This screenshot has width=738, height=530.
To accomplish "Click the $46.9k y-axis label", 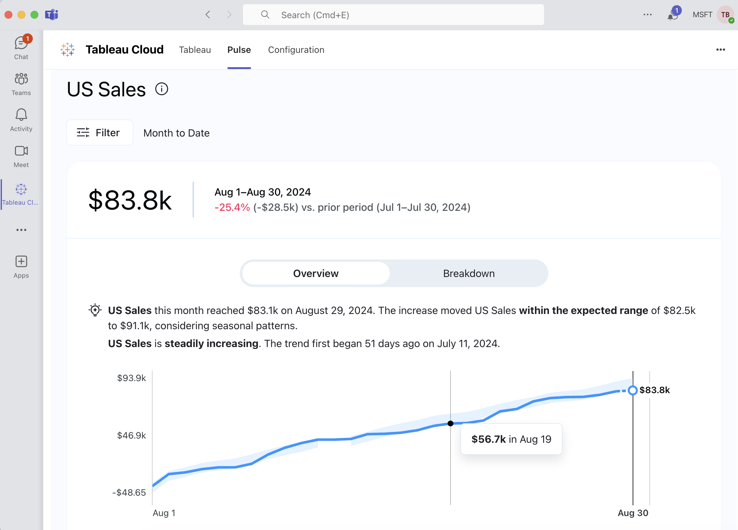I will [x=132, y=435].
